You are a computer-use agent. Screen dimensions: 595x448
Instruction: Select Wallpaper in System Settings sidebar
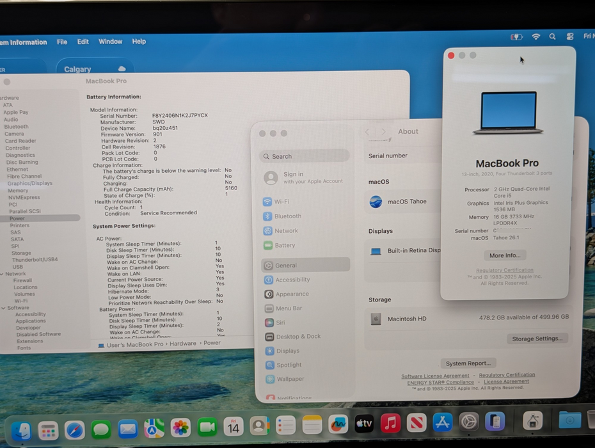(307, 379)
